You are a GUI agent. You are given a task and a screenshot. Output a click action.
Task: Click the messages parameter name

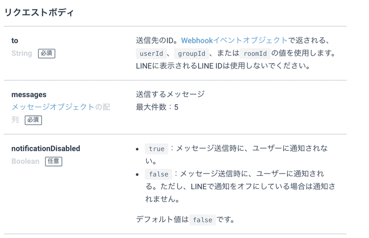coord(29,95)
